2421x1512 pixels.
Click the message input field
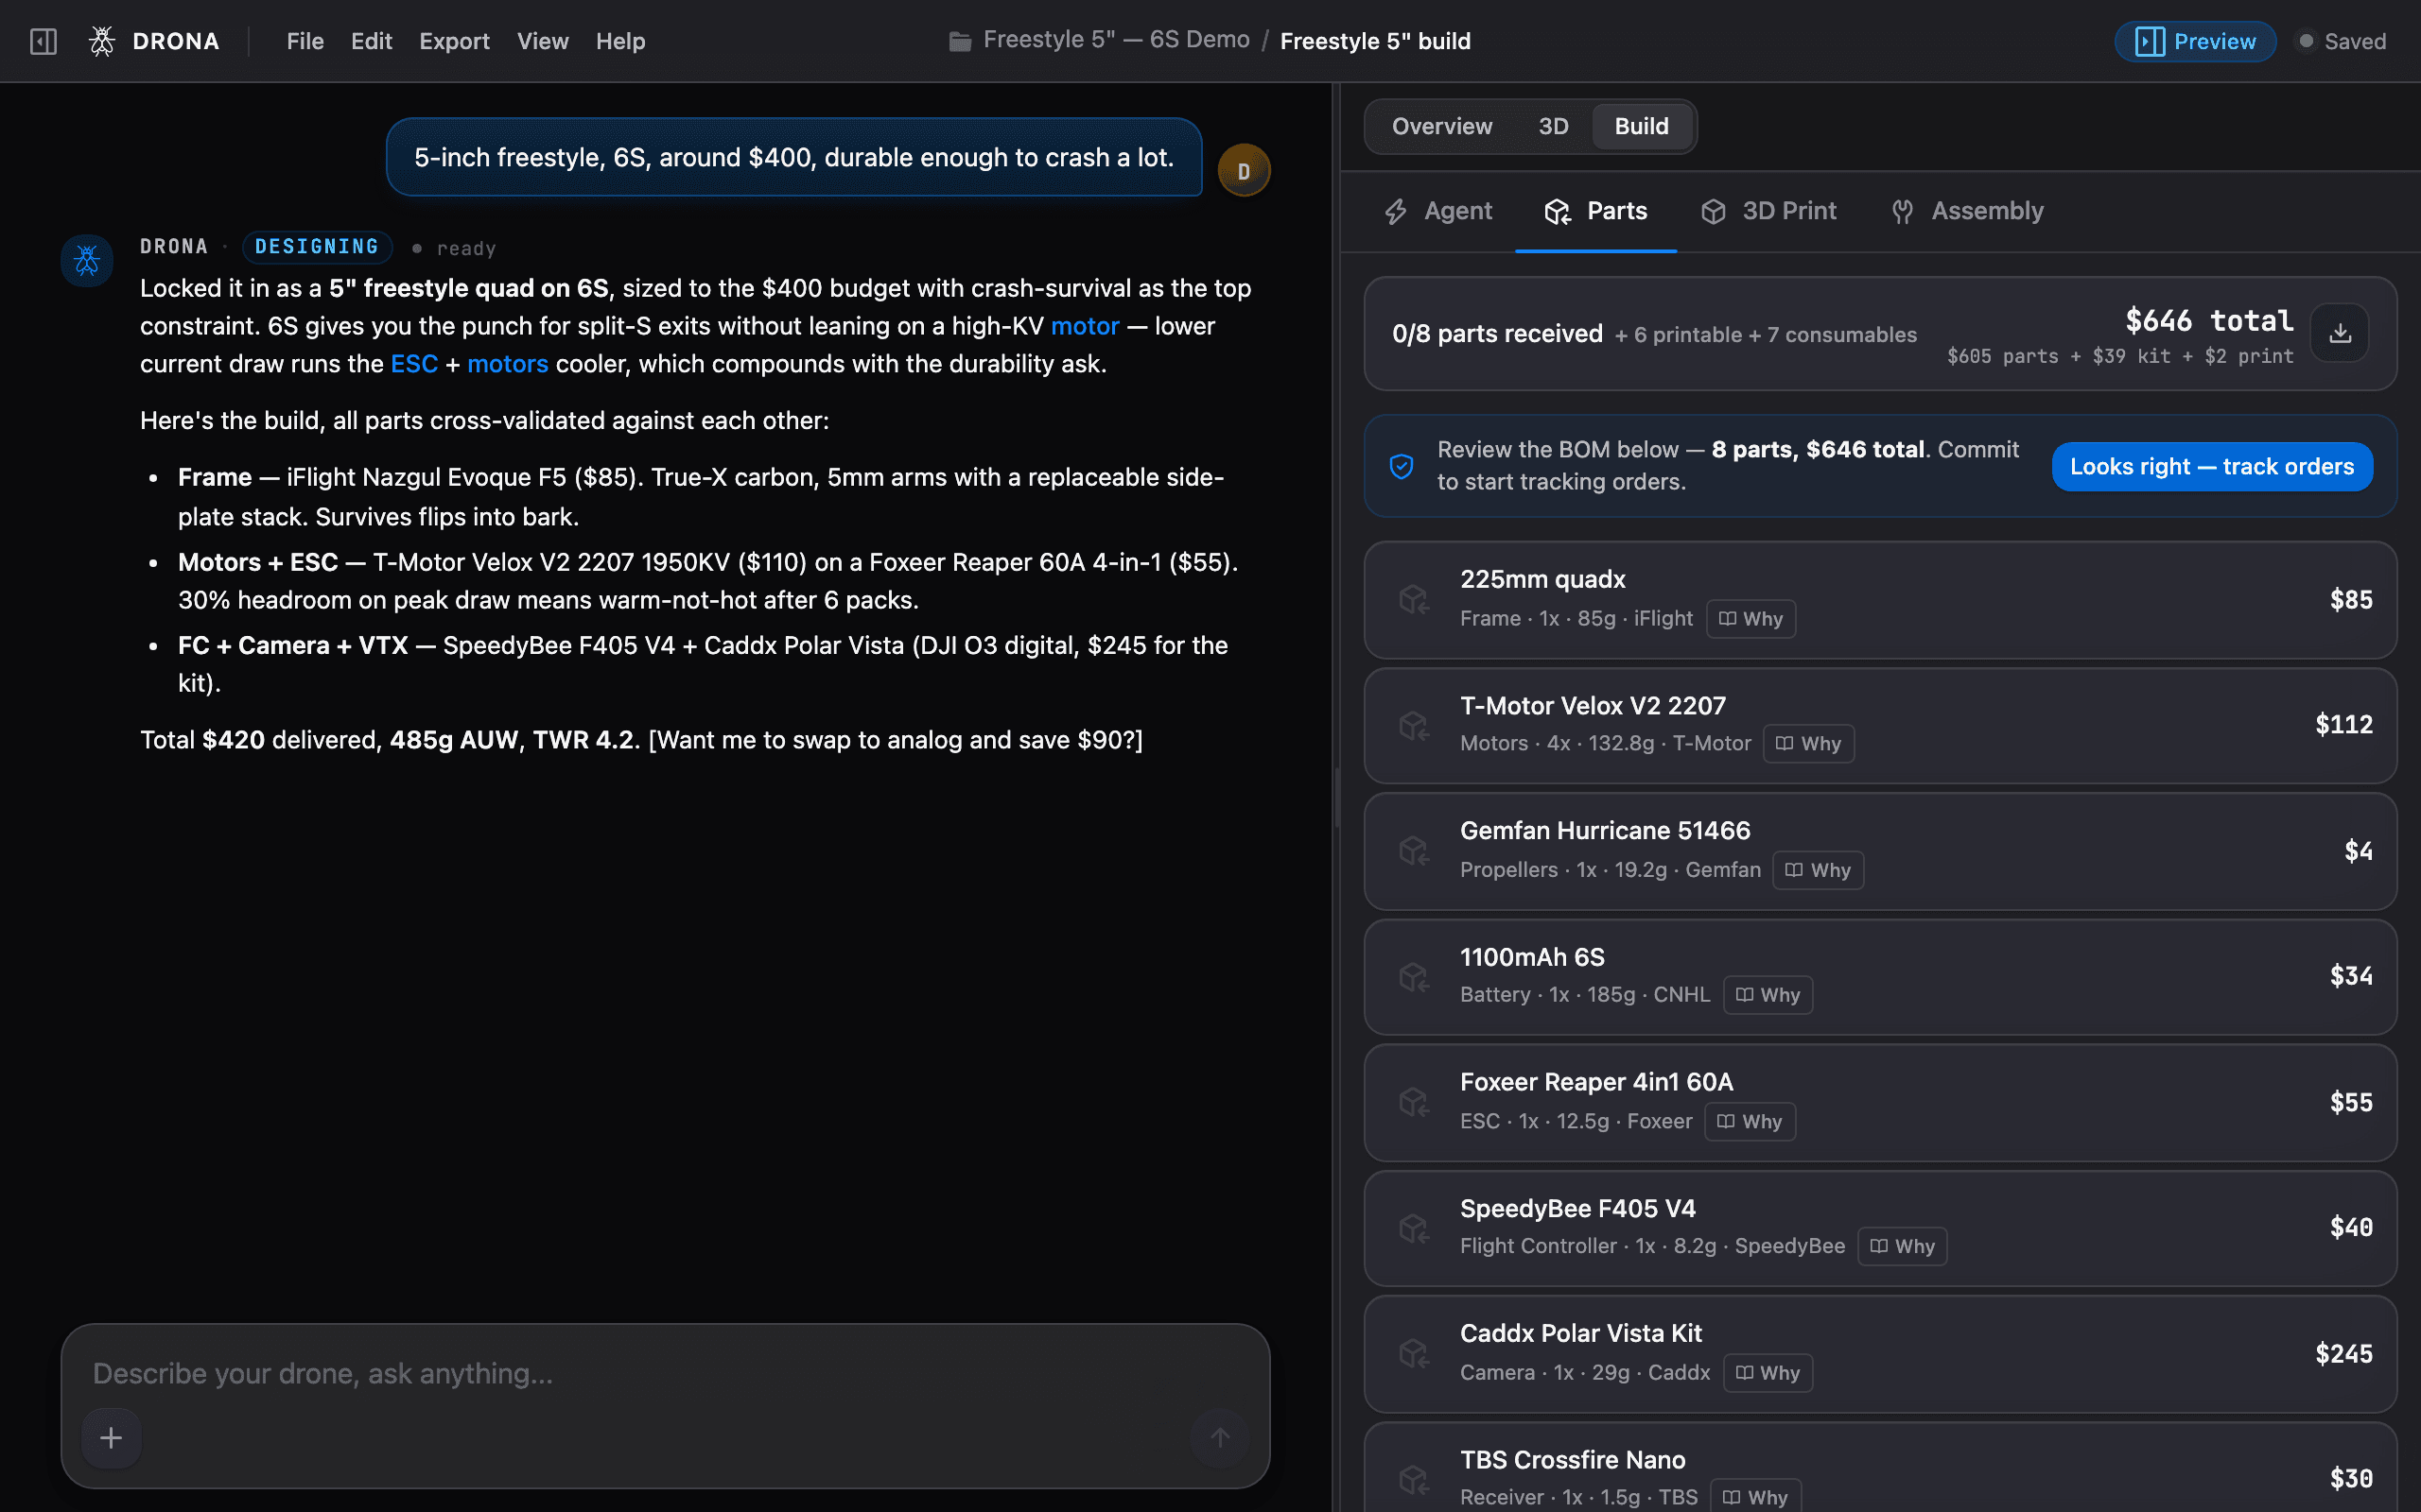tap(665, 1374)
